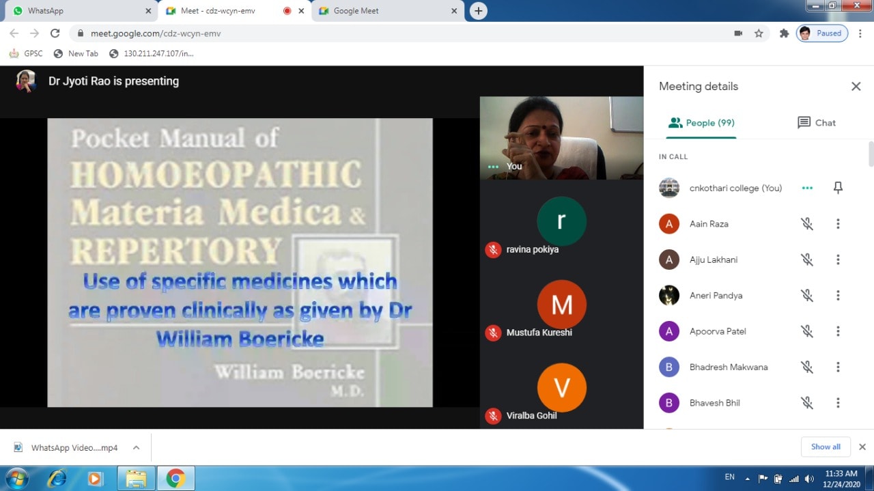
Task: Switch to the People (99) tab
Action: tap(701, 123)
